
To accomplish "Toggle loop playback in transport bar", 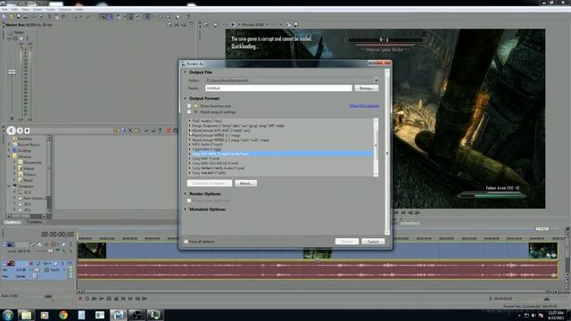I will (x=87, y=299).
